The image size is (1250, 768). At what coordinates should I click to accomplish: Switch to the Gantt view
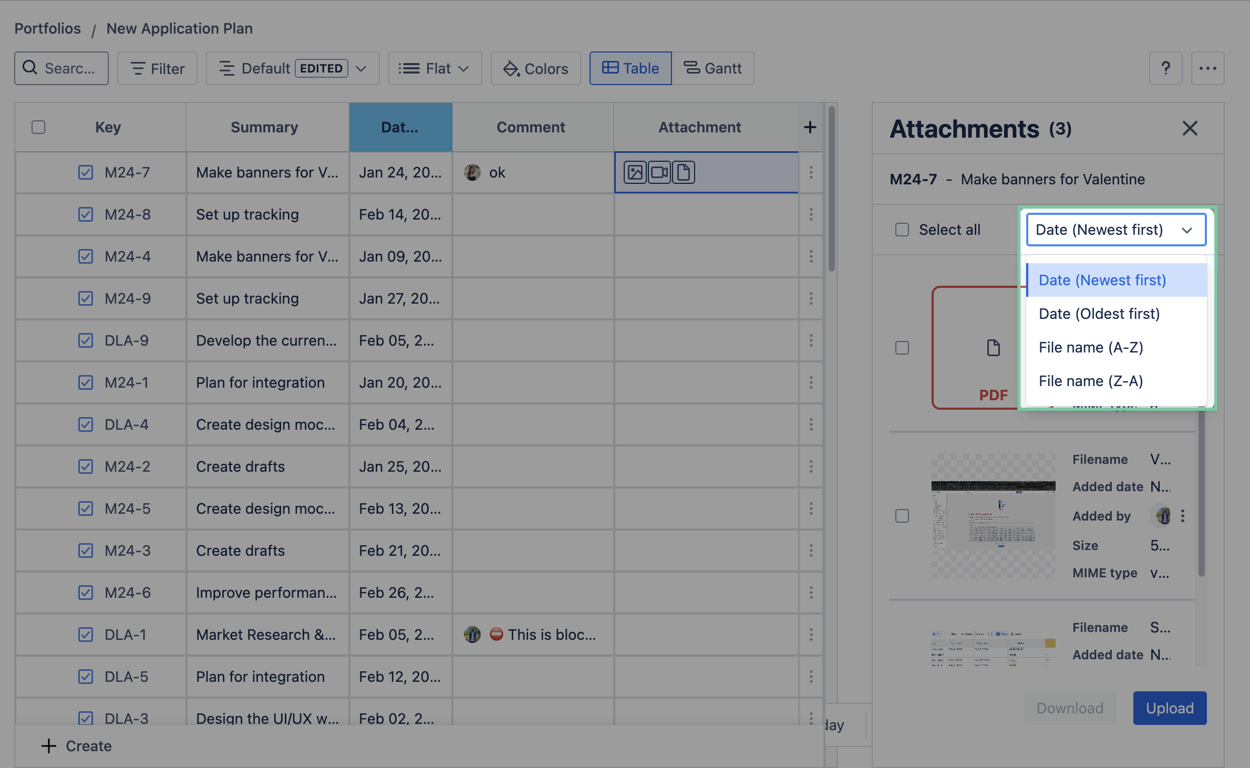pos(712,68)
